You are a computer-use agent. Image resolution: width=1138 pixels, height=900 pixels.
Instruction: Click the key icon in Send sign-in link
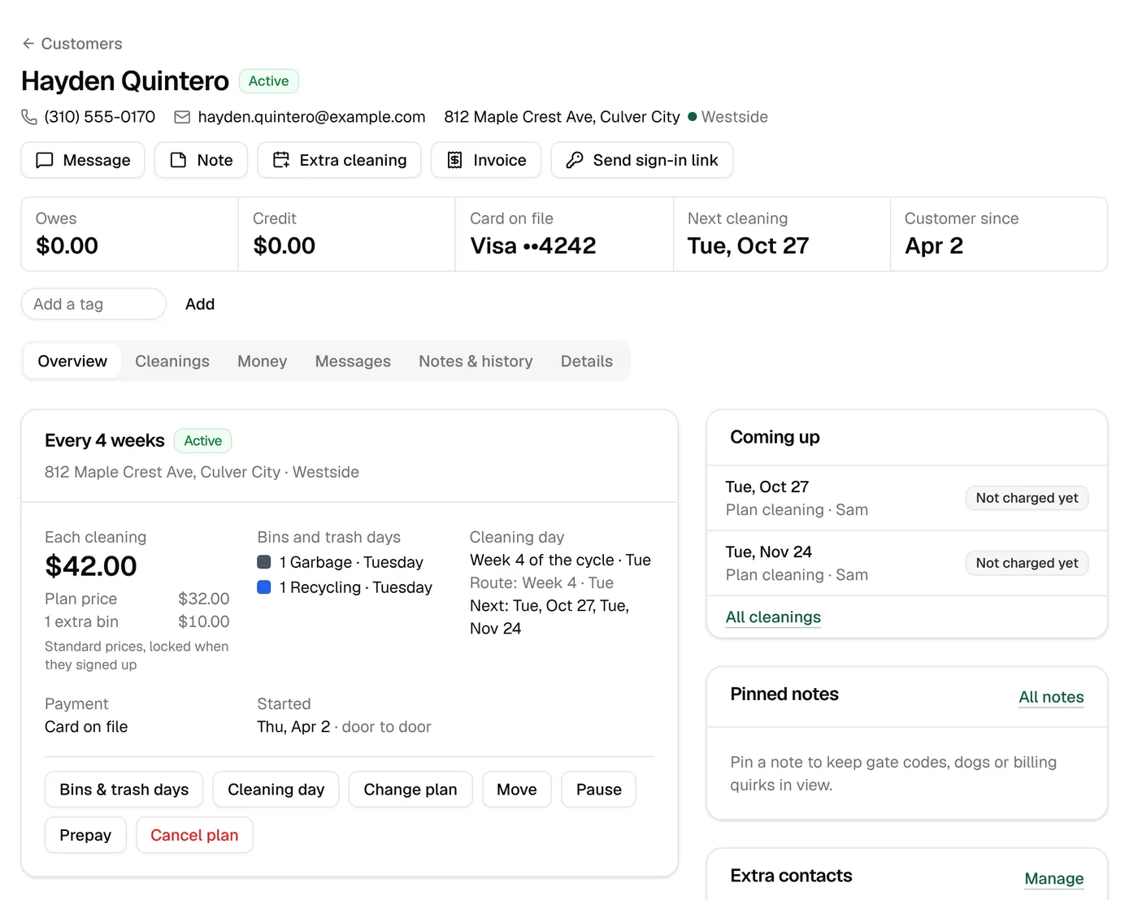click(575, 160)
